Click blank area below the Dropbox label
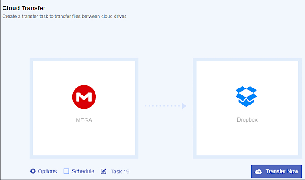 pyautogui.click(x=247, y=139)
